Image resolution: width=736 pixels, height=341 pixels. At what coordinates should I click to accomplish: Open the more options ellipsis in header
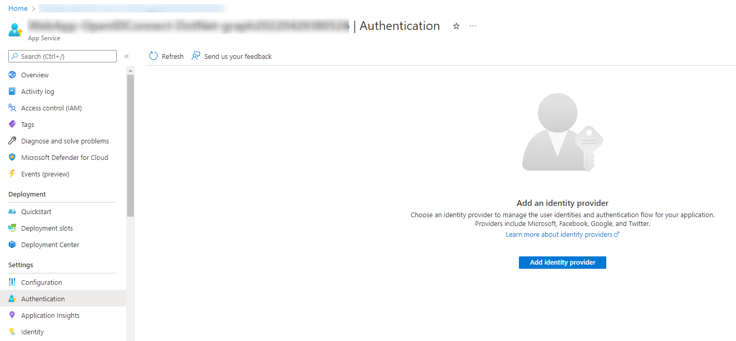pyautogui.click(x=473, y=26)
